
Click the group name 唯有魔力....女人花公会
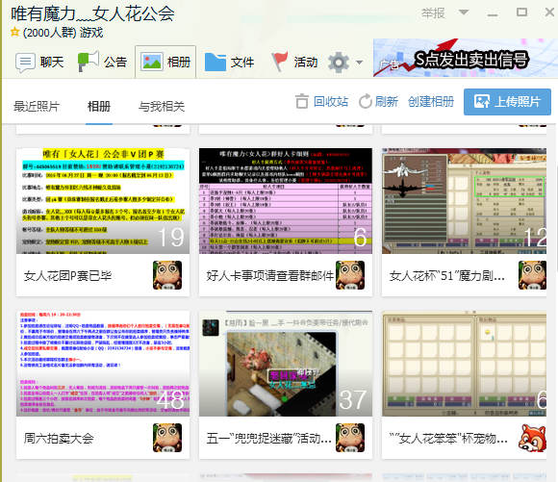92,13
